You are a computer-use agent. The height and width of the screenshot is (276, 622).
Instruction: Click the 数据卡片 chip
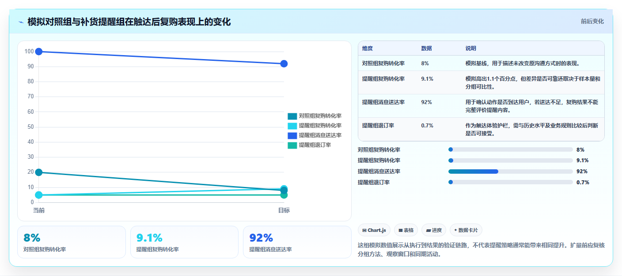click(466, 230)
